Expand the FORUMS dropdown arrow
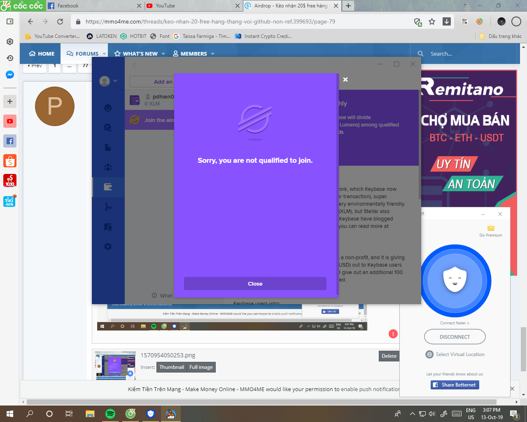The image size is (527, 422). pyautogui.click(x=105, y=54)
